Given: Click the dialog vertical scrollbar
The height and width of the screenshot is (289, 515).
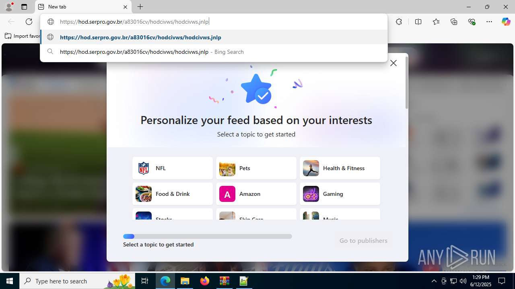Looking at the screenshot, I should [407, 82].
